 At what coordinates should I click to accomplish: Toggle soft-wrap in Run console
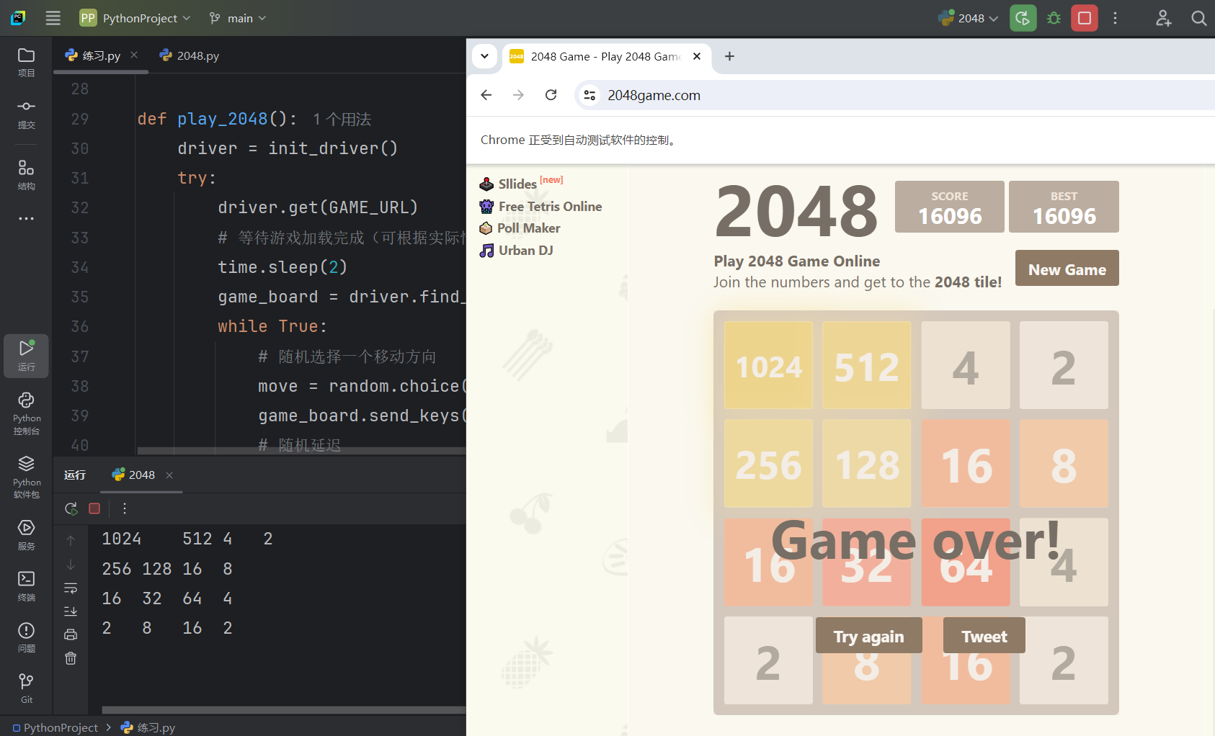71,588
